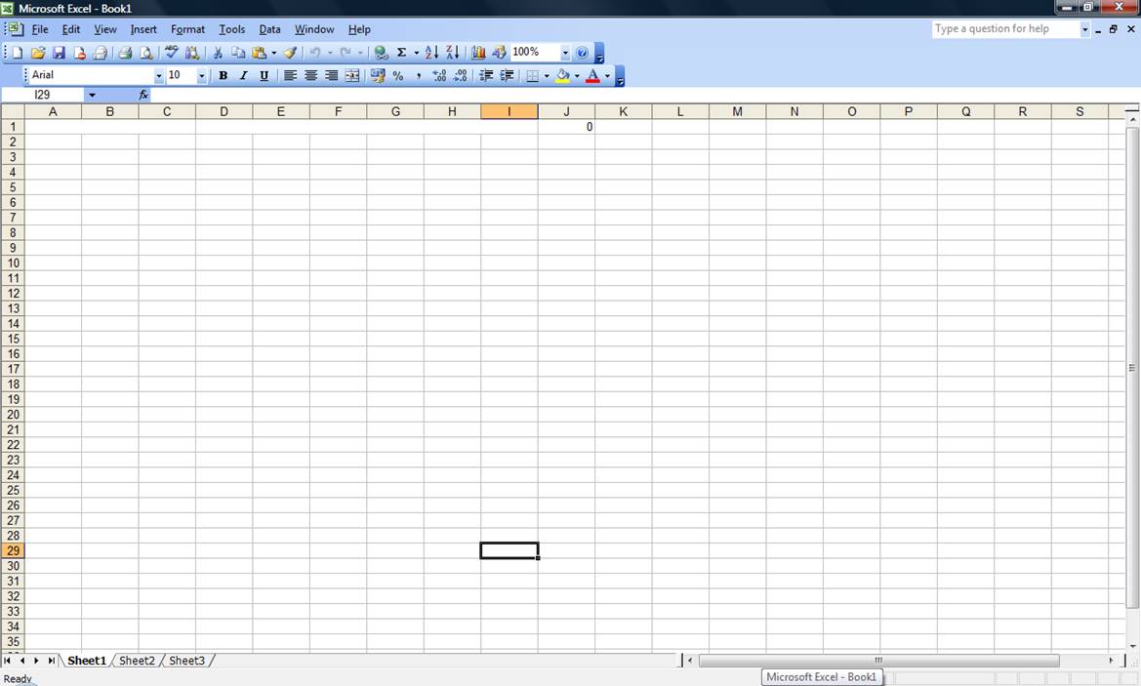This screenshot has width=1141, height=686.
Task: Open the File menu
Action: [x=40, y=29]
